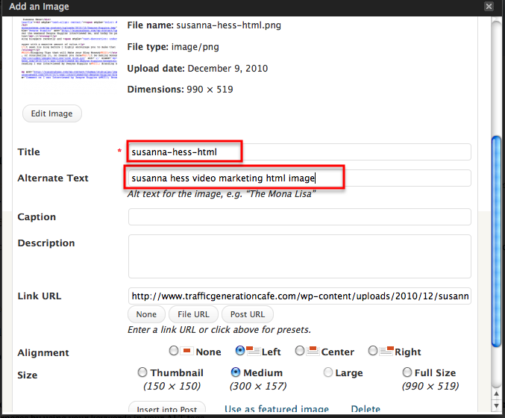Click Use as featured image link
505x418 pixels.
pos(277,410)
